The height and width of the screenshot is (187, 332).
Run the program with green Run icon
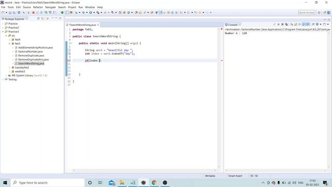tap(91, 12)
